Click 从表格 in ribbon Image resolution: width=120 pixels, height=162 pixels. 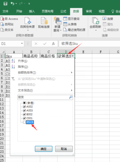(70, 24)
